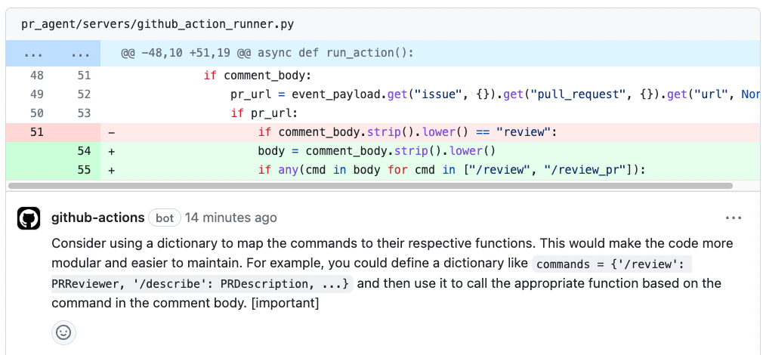763x355 pixels.
Task: Expand hidden lines via new-column ellipsis
Action: pos(80,55)
